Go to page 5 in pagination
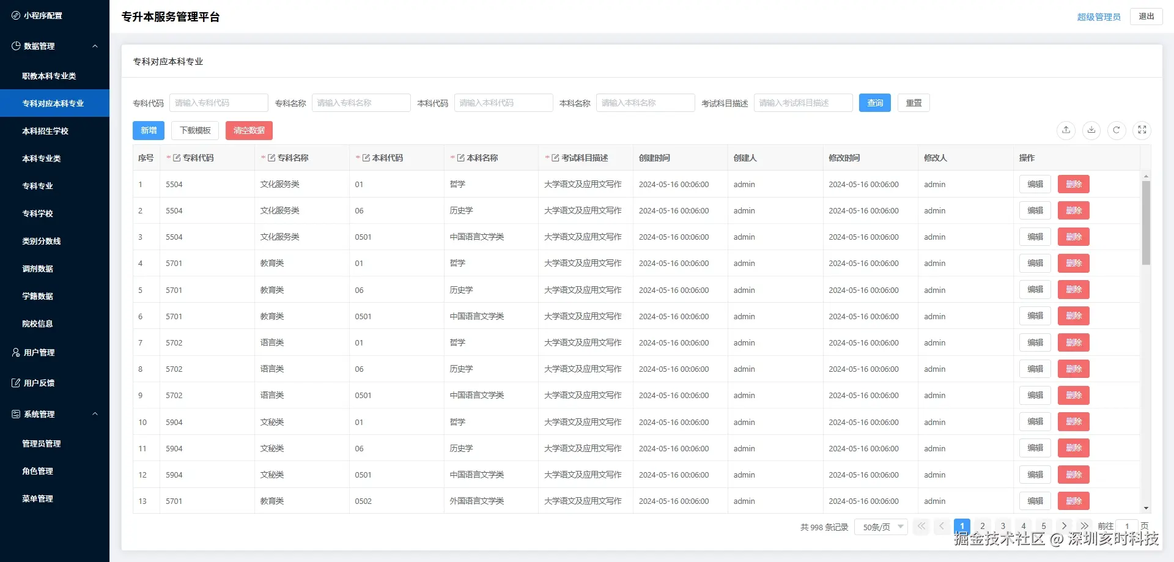1174x562 pixels. pos(1044,526)
